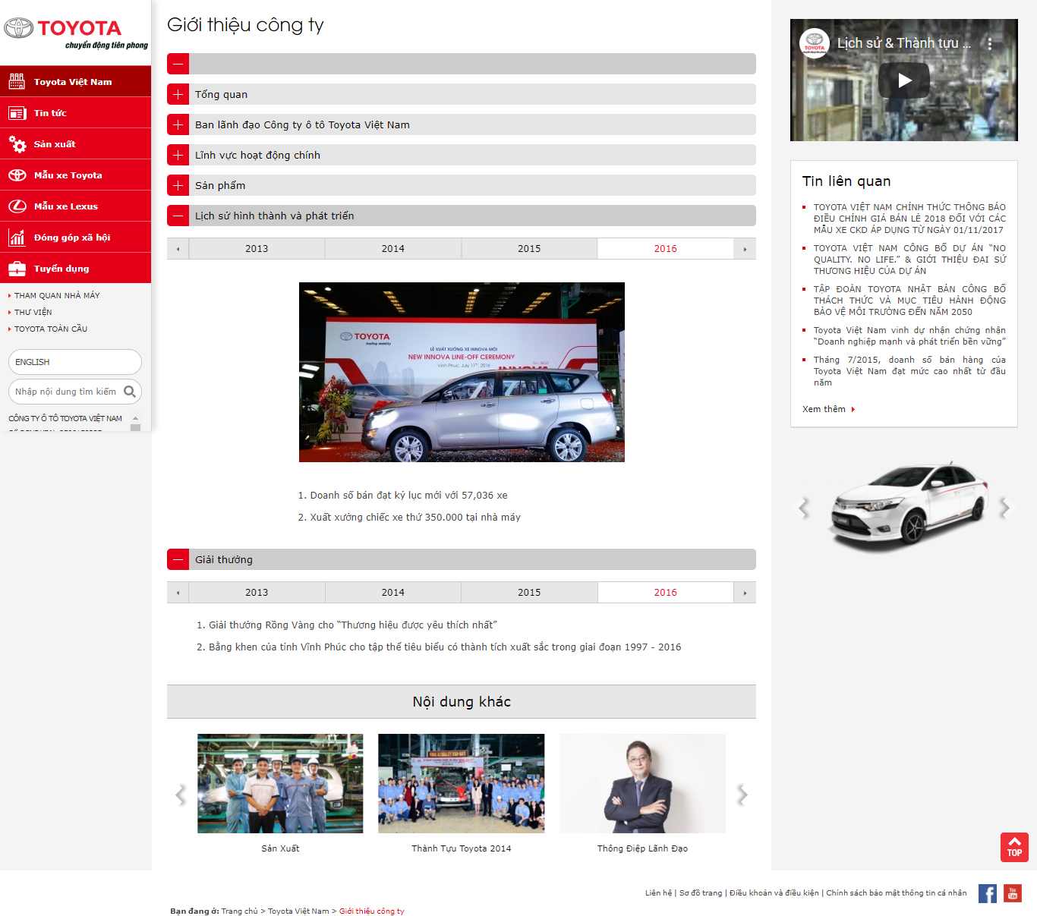Collapse the Giải thưởng section
The width and height of the screenshot is (1037, 916).
(178, 559)
